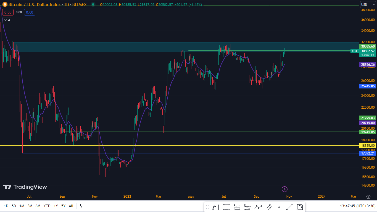Select the Path arrow drawing tool
The height and width of the screenshot is (212, 377).
(x=258, y=207)
